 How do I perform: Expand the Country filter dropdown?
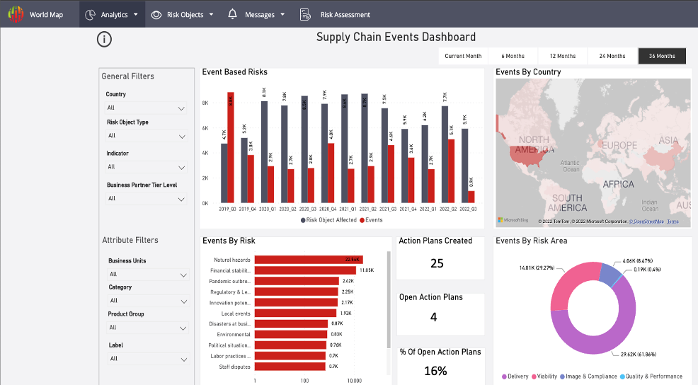point(146,108)
